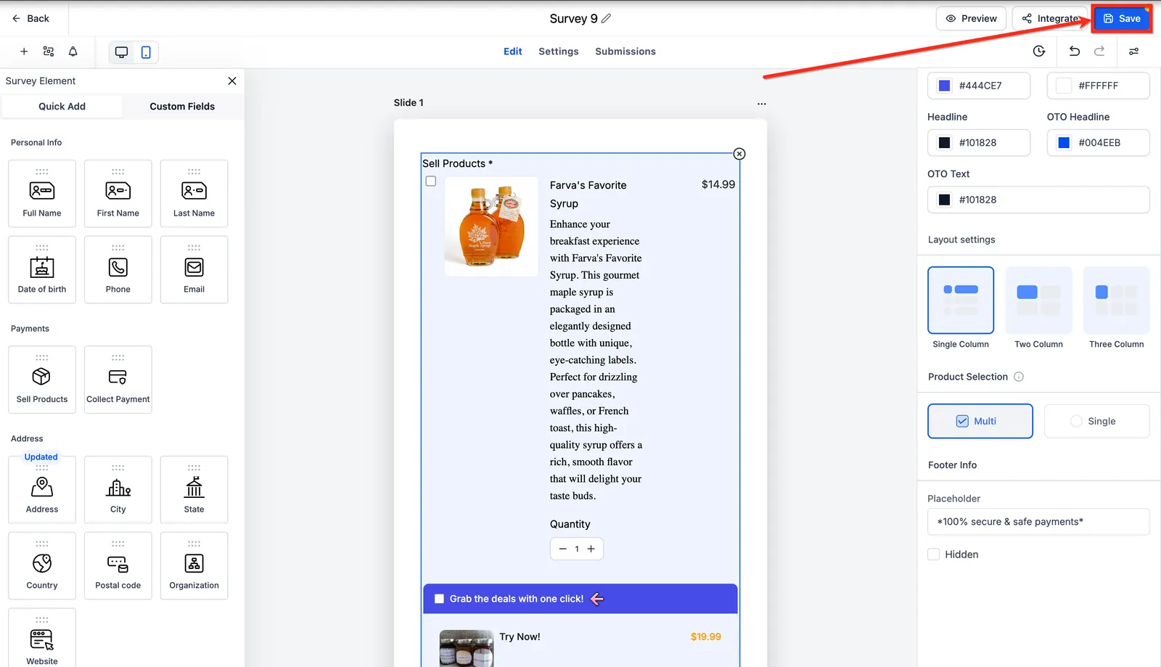Add the Last Name element
Screen dimensions: 1161x667
click(x=194, y=194)
